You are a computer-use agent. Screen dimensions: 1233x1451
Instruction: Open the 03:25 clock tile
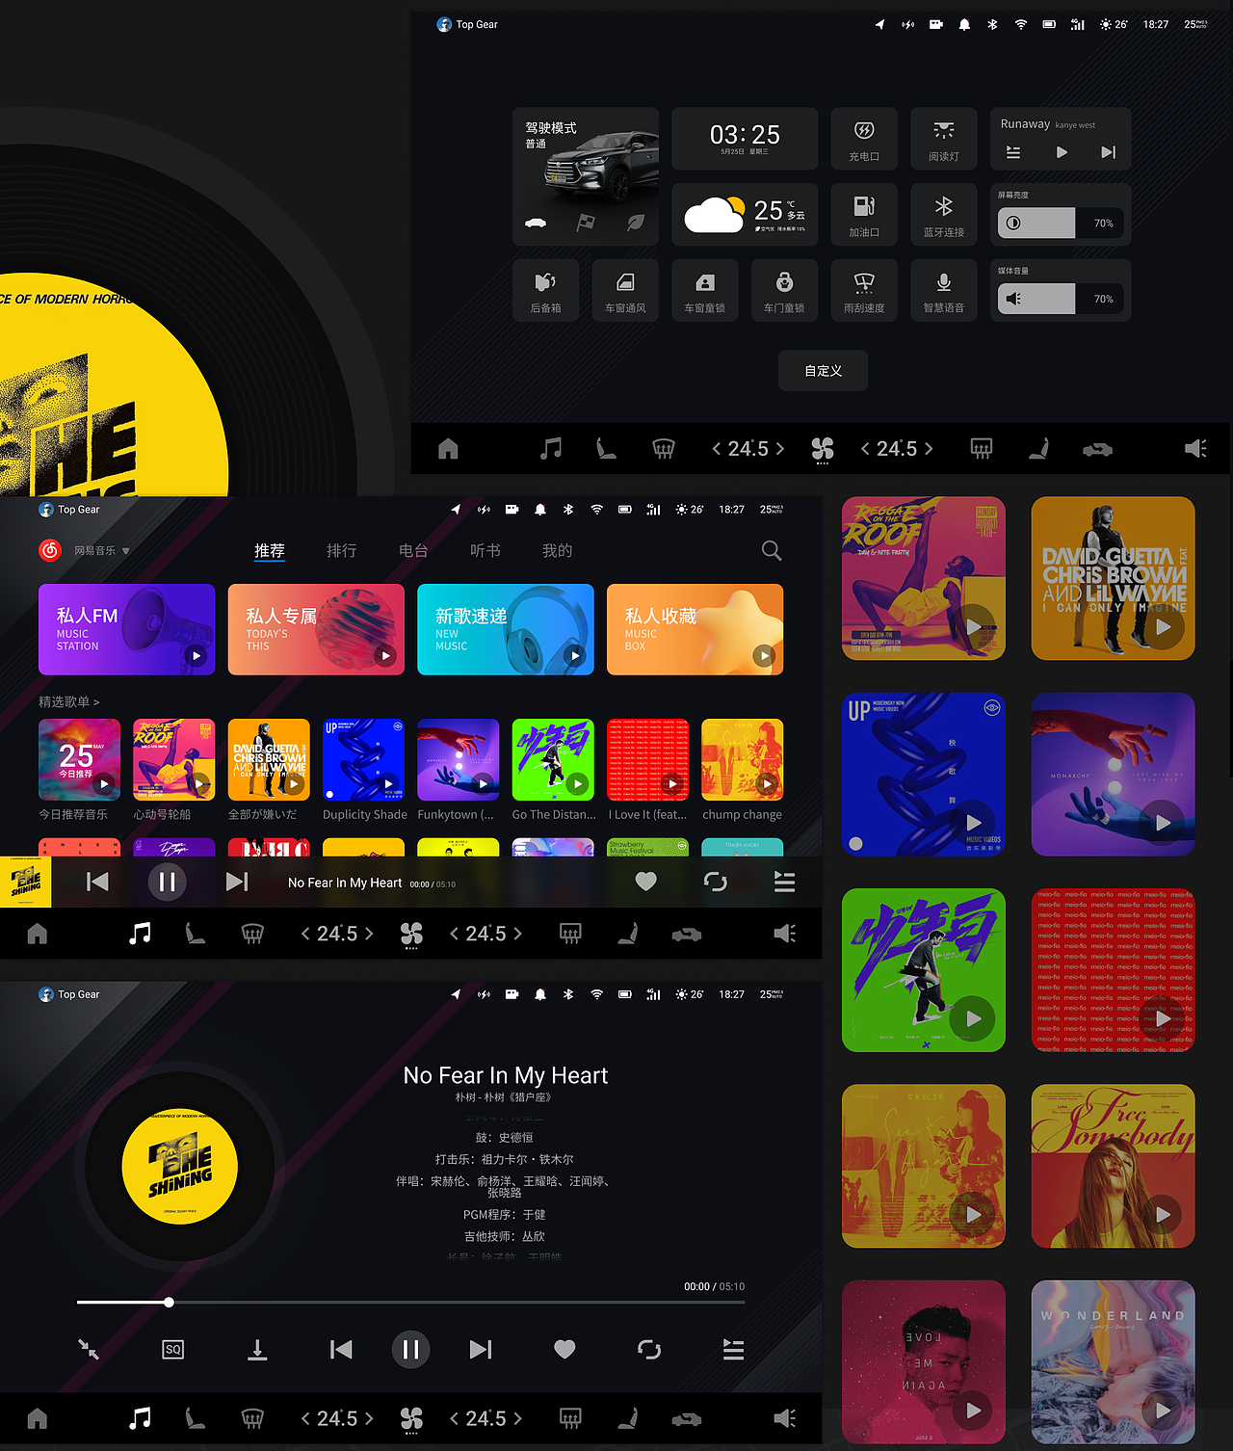[x=745, y=140]
